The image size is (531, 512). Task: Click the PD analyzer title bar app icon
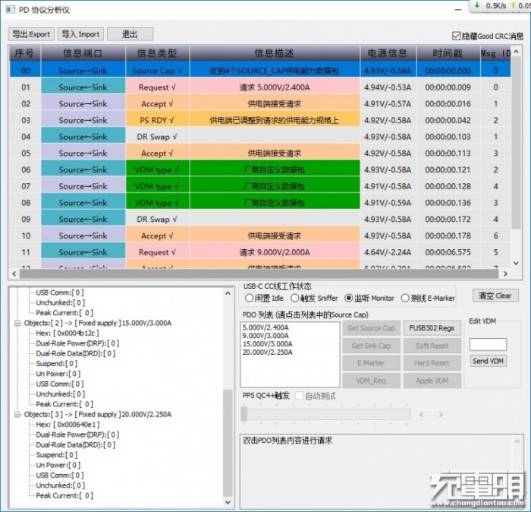click(11, 9)
